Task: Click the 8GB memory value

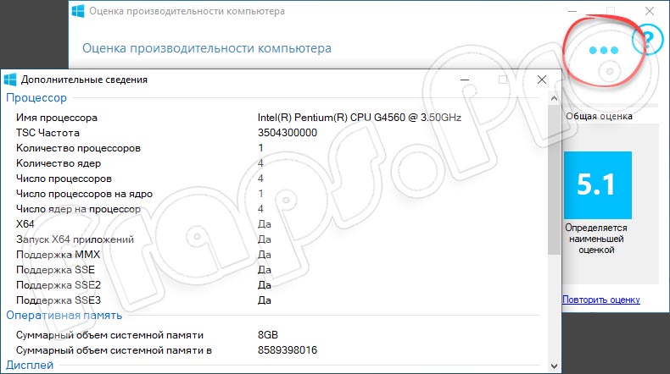Action: click(x=268, y=335)
